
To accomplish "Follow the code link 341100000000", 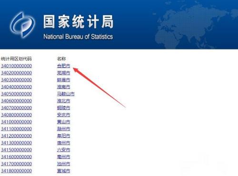I will 17,128.
